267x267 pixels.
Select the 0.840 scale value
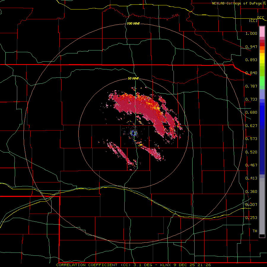point(251,73)
